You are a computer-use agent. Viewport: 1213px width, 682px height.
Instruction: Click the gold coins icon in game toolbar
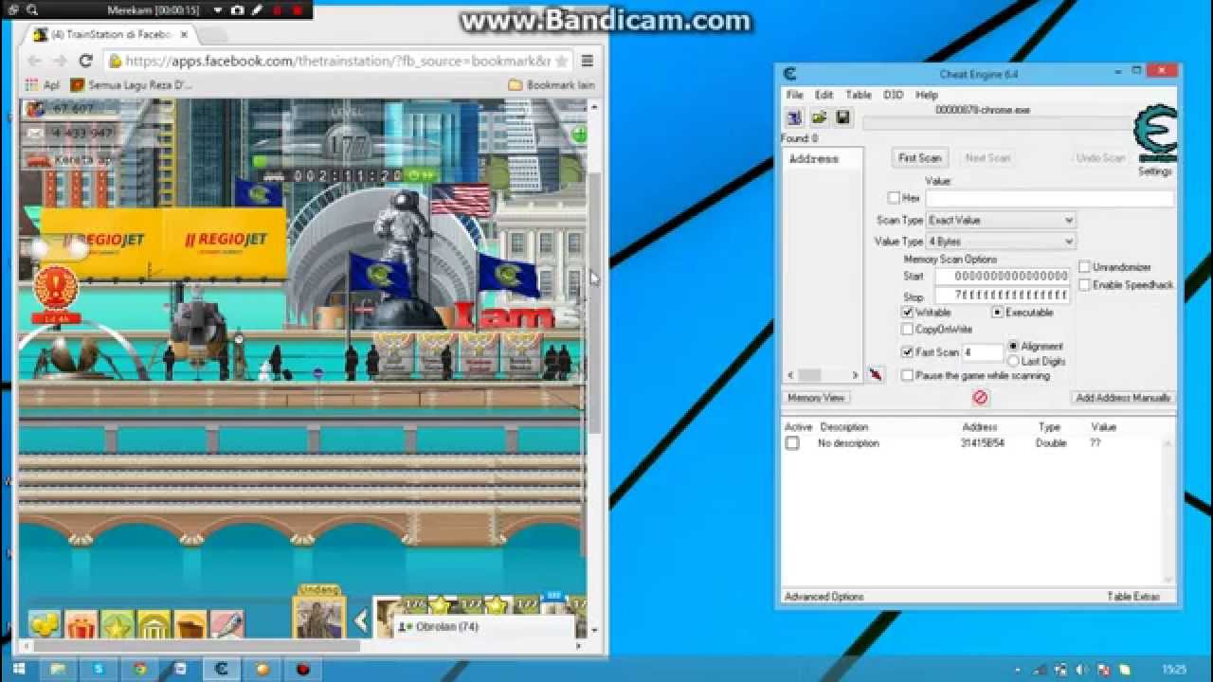[x=44, y=624]
